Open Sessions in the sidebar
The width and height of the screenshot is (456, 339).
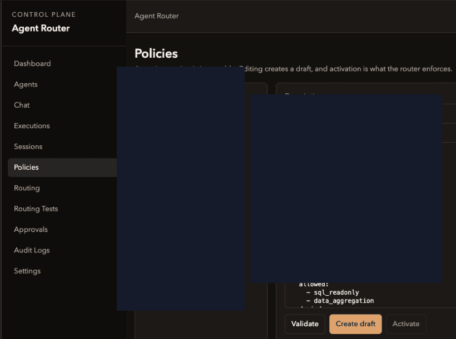click(28, 146)
